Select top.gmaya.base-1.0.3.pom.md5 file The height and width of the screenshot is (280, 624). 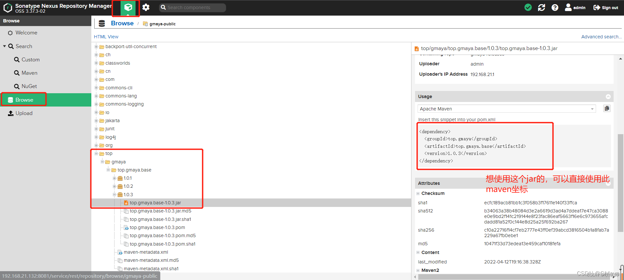pos(163,235)
